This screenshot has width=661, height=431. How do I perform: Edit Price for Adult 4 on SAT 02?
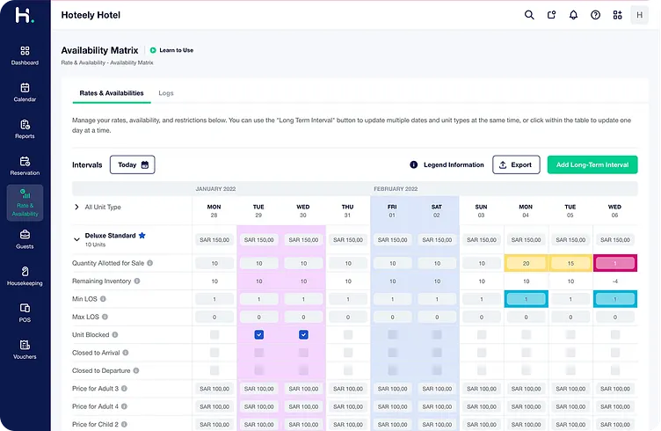(x=437, y=406)
